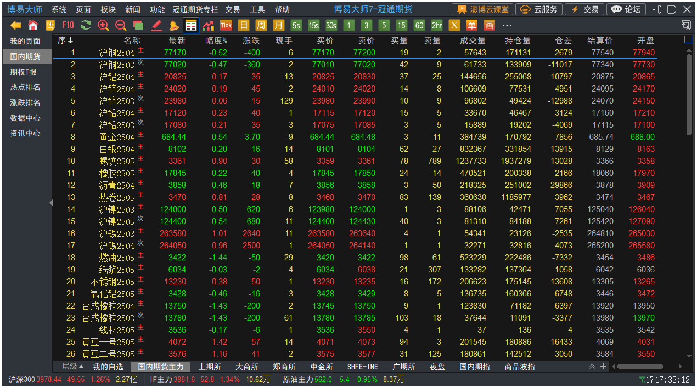Switch to 我的自选 bottom tab

[108, 367]
